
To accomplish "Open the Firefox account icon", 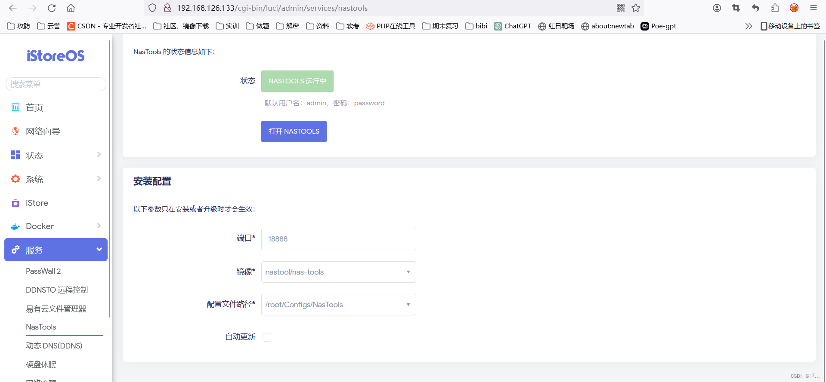I will tap(717, 8).
